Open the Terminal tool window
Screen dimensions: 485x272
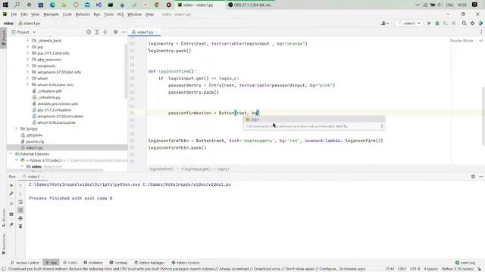pyautogui.click(x=118, y=263)
